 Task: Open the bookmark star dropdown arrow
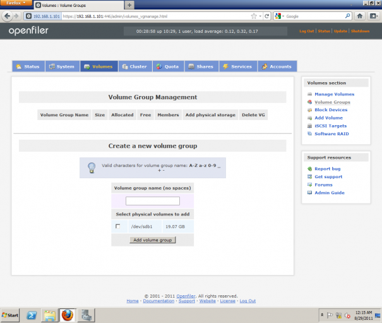pyautogui.click(x=260, y=16)
